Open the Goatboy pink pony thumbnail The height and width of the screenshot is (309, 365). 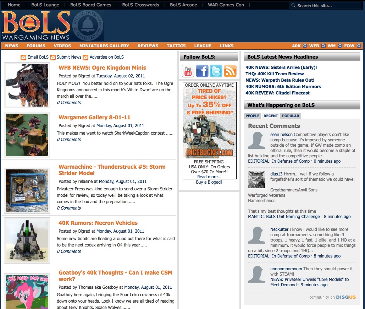tap(27, 291)
